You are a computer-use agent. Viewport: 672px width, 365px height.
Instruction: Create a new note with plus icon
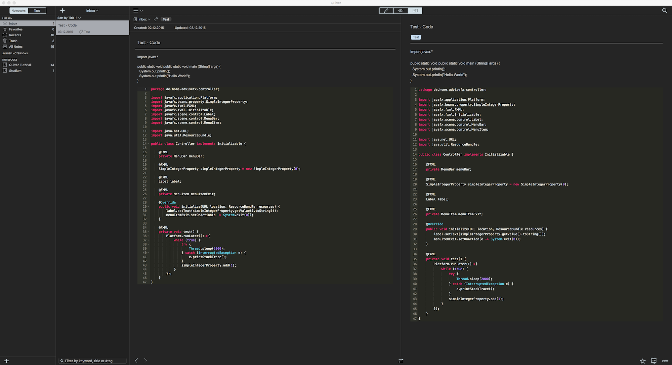click(x=62, y=11)
